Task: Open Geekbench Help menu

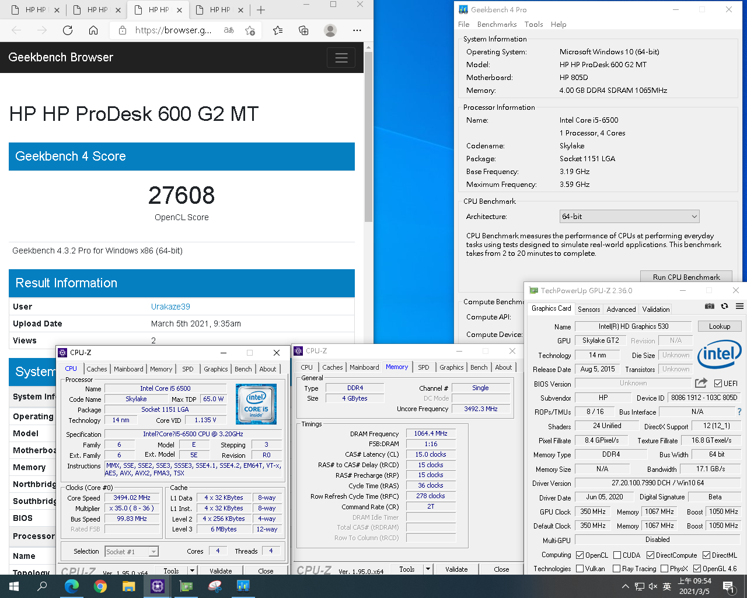Action: coord(558,25)
